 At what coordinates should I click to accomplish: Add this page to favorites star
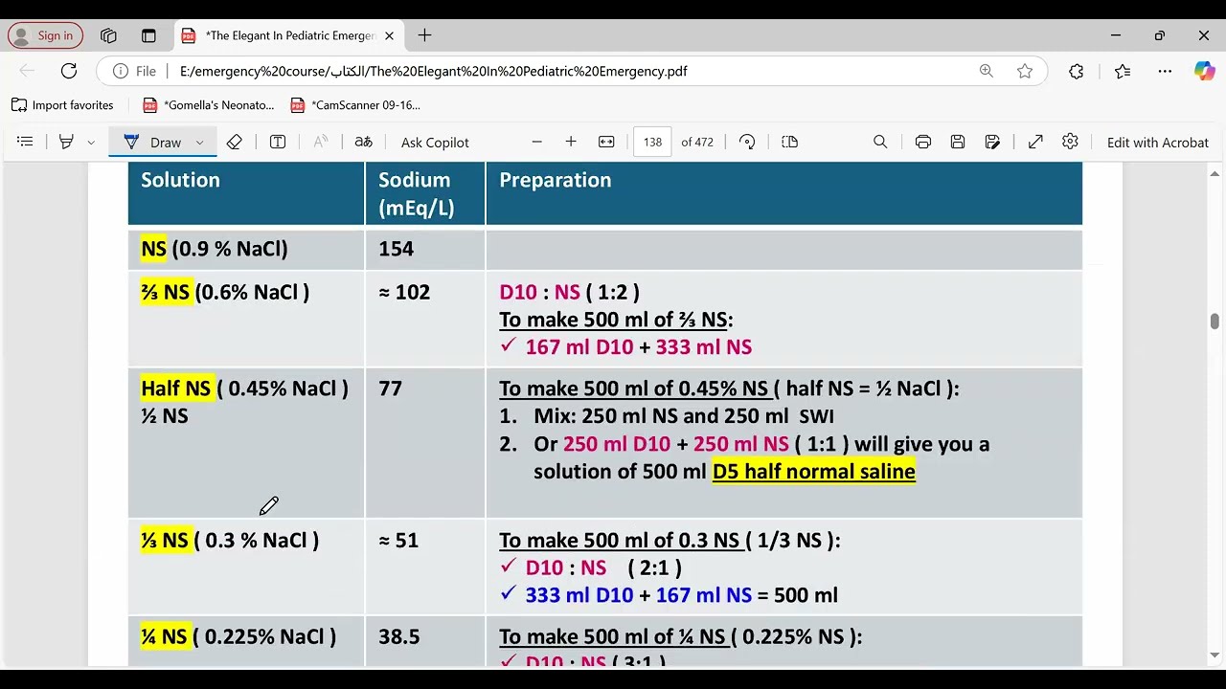(x=1025, y=71)
